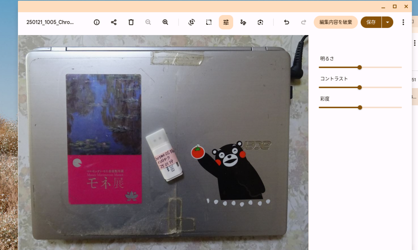The image size is (418, 250).
Task: Redo the edit
Action: click(304, 22)
